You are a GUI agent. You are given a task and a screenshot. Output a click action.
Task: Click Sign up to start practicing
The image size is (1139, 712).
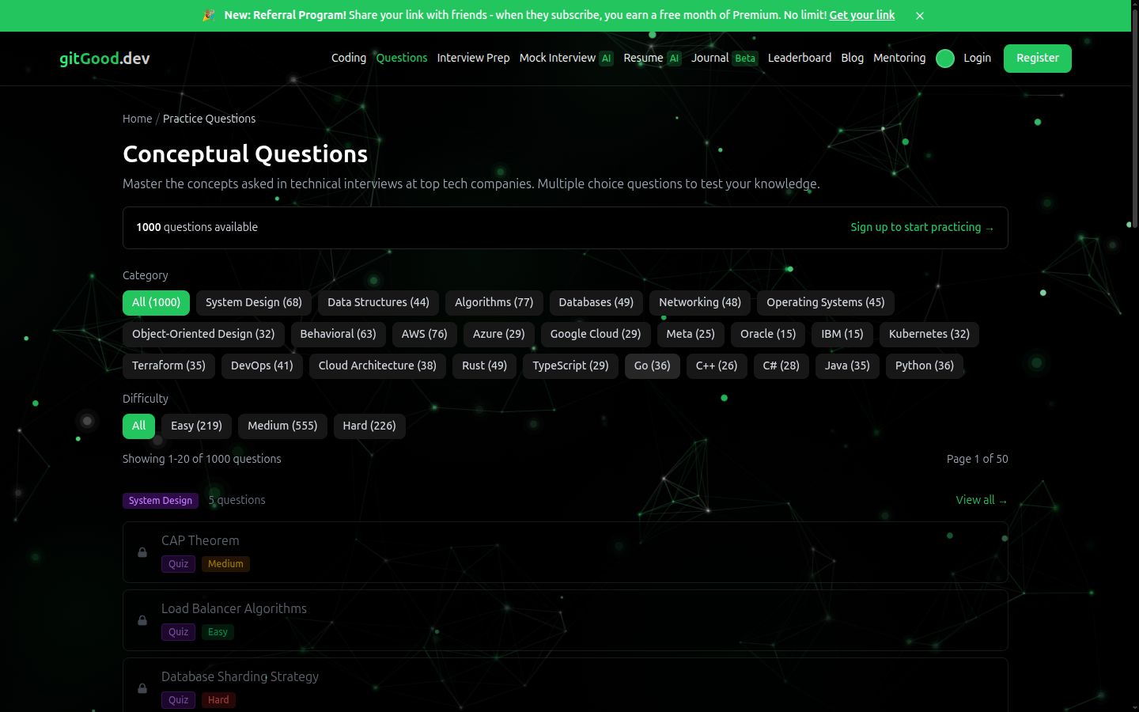pyautogui.click(x=922, y=227)
